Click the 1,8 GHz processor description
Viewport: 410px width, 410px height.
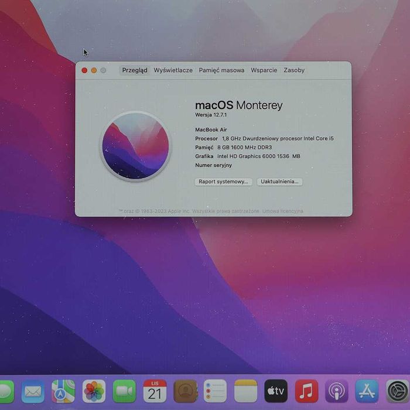tap(278, 138)
